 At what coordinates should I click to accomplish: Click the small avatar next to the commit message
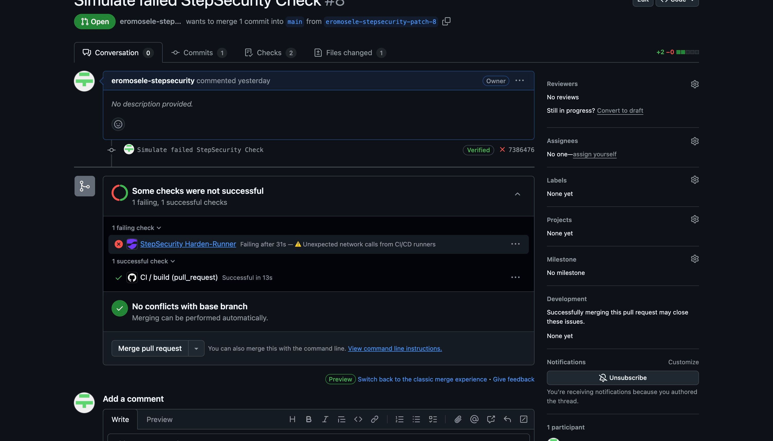[129, 149]
